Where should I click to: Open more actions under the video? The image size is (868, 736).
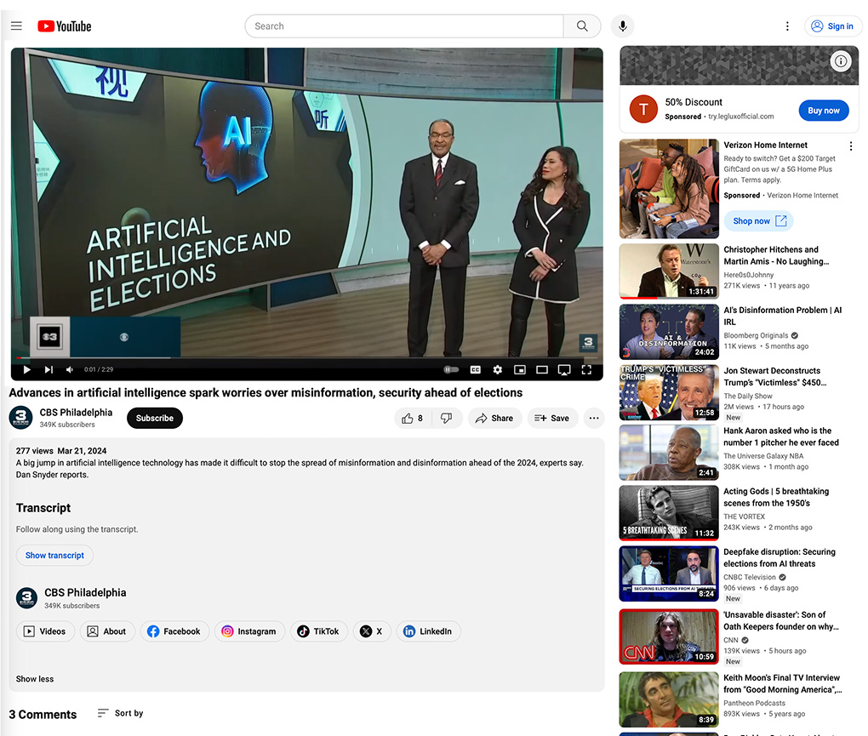[593, 419]
